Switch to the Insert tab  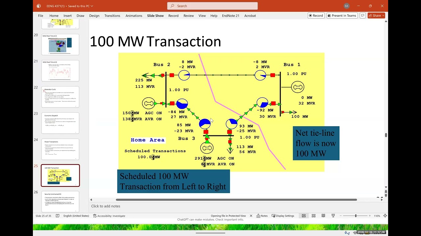point(67,16)
